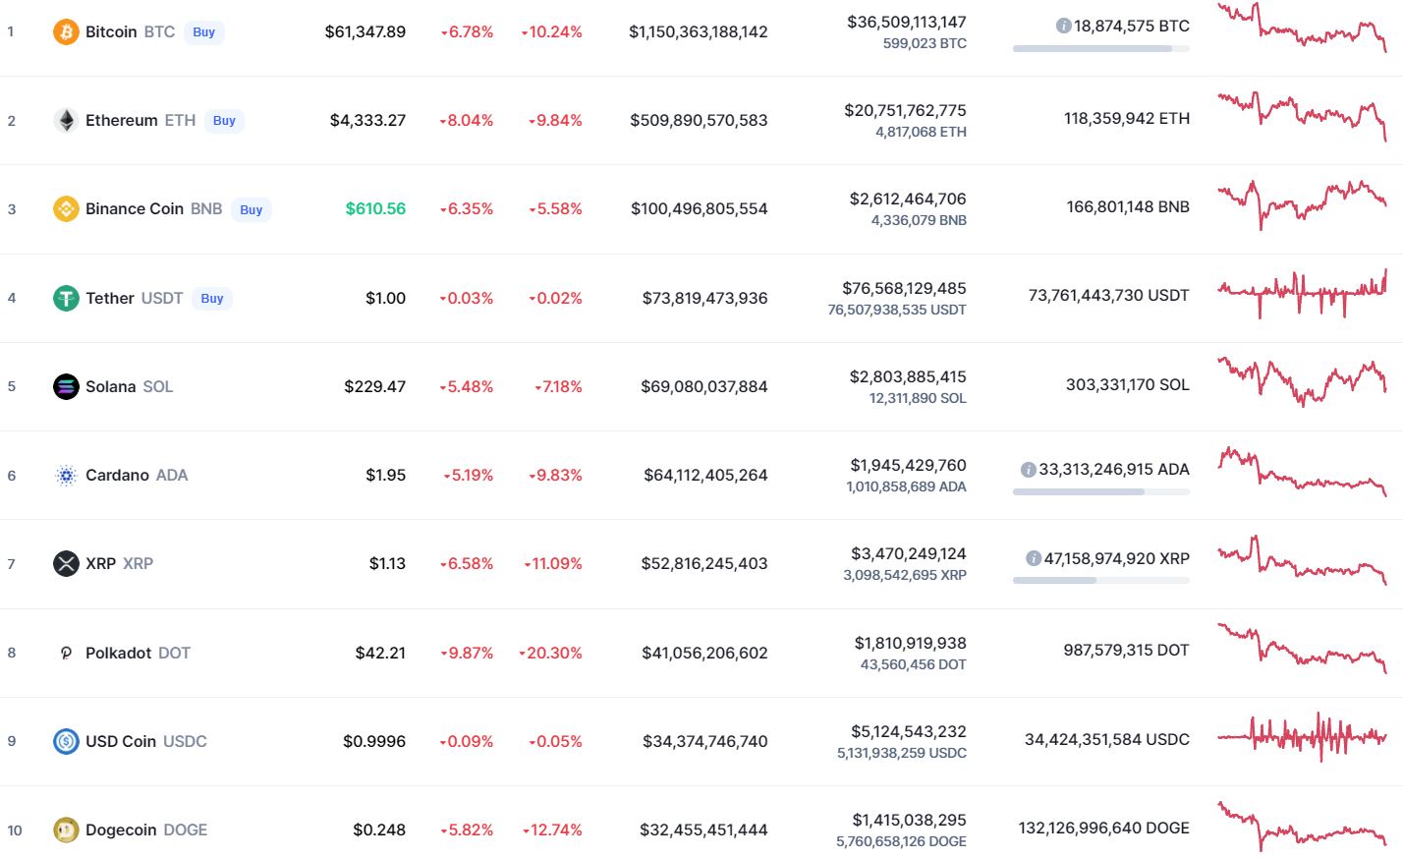Click the Ethereum diamond icon
Viewport: 1403px width, 858px height.
[x=66, y=121]
